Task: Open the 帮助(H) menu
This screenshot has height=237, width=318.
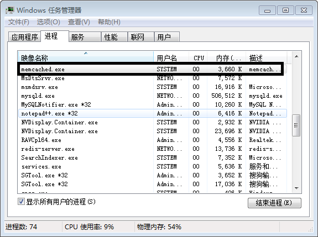Action: click(109, 22)
